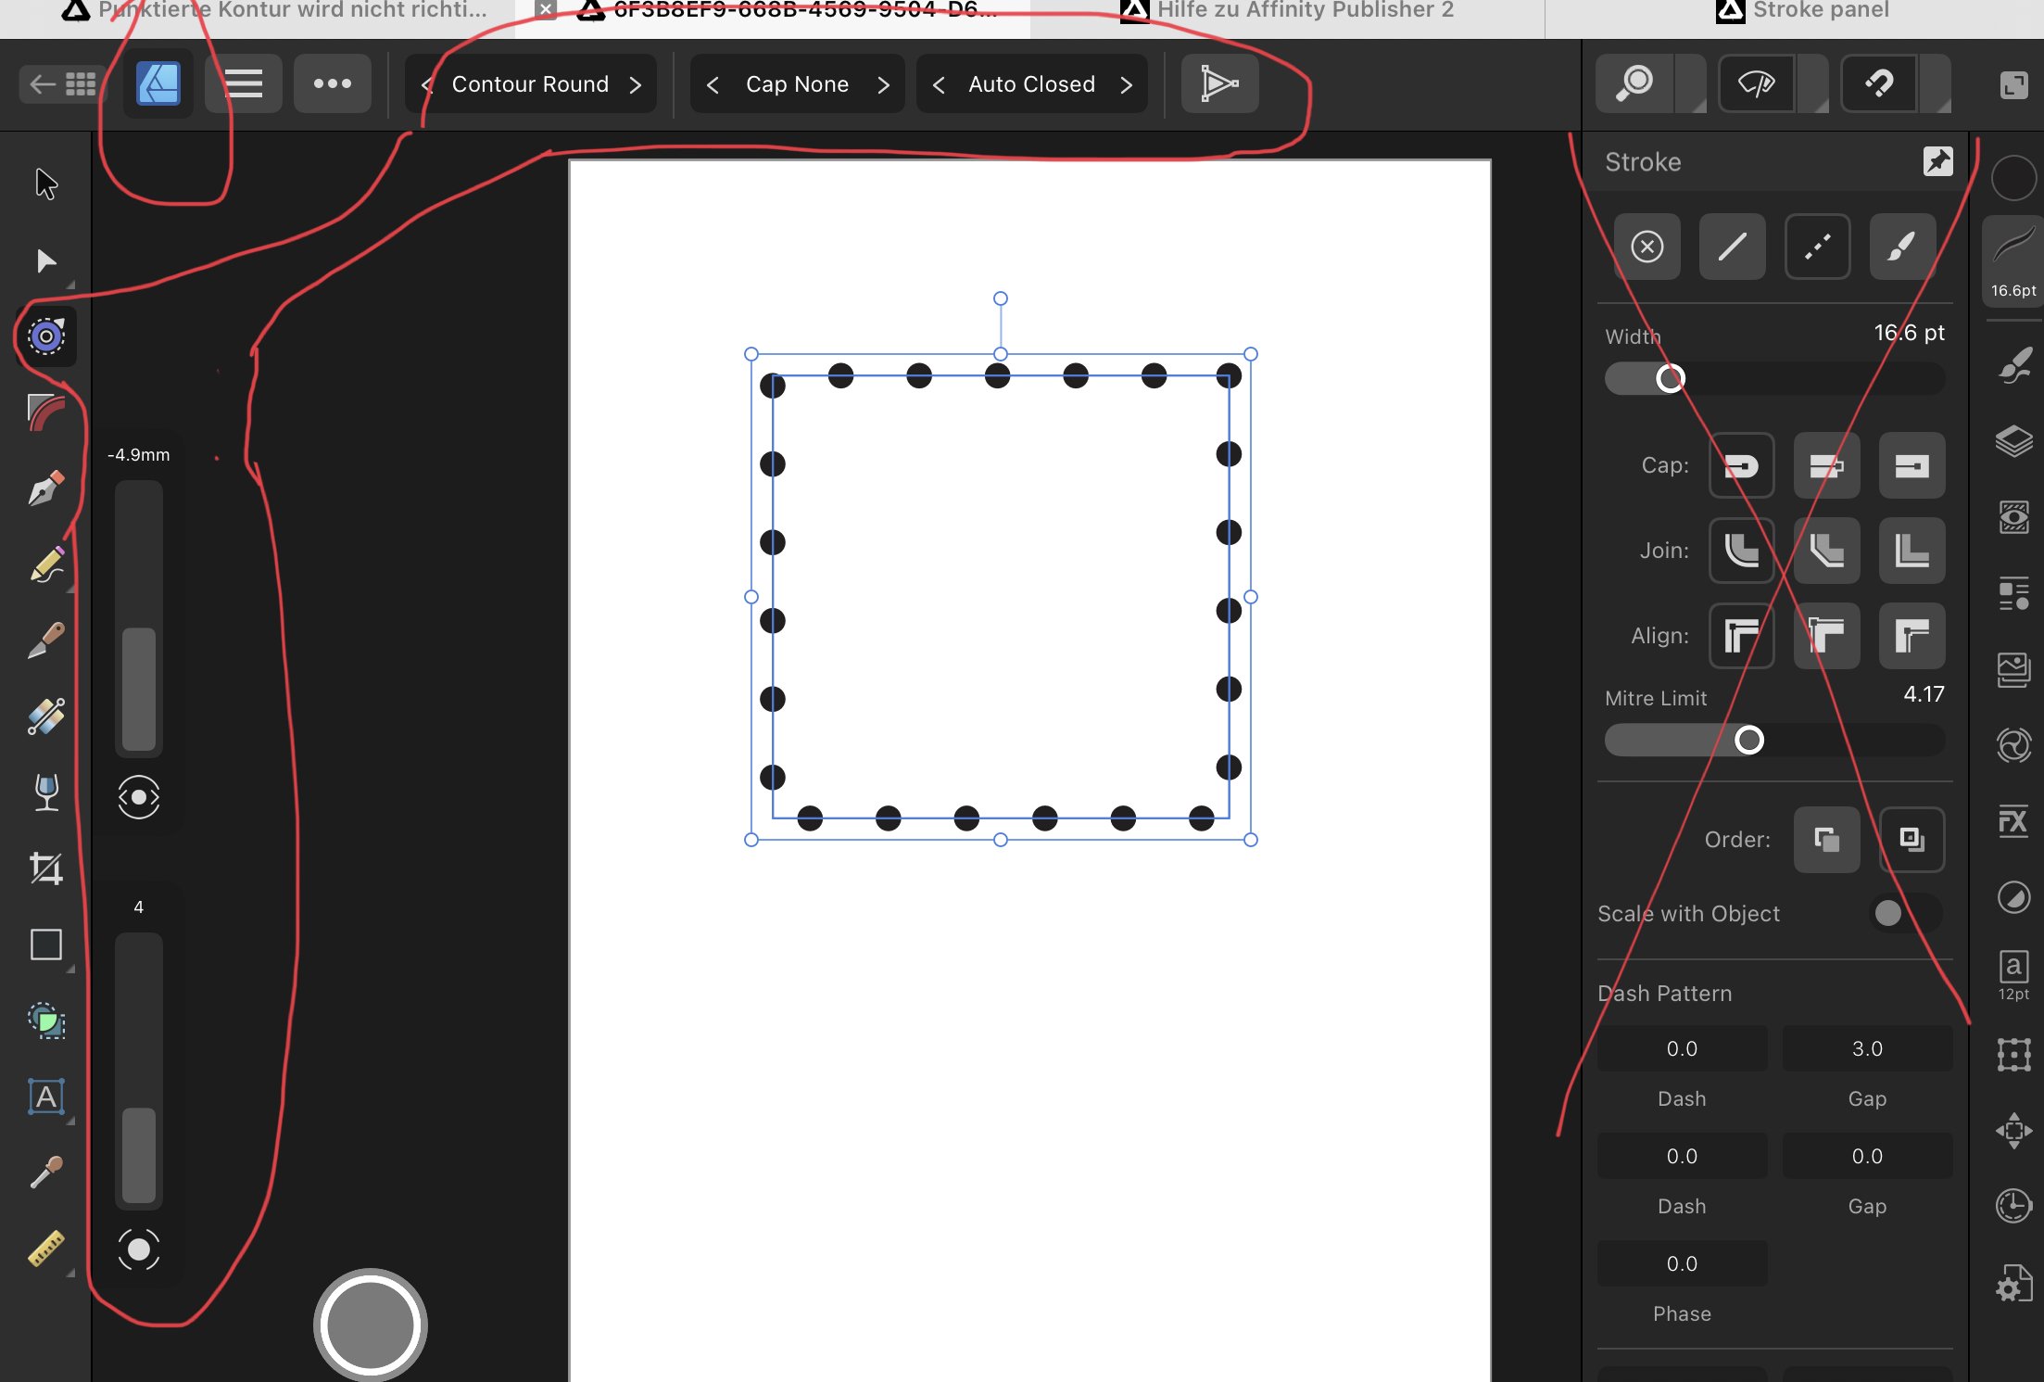Select the Knife tool
Screen dimensions: 2044x1382
[46, 640]
